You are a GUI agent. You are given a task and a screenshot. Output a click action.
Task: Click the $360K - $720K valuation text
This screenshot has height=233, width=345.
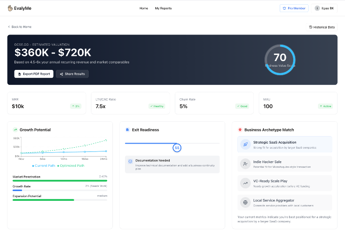coord(53,53)
